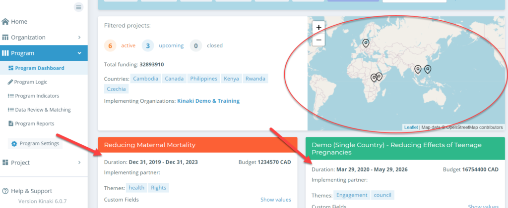Click the Program Logic pencil icon

coord(10,82)
